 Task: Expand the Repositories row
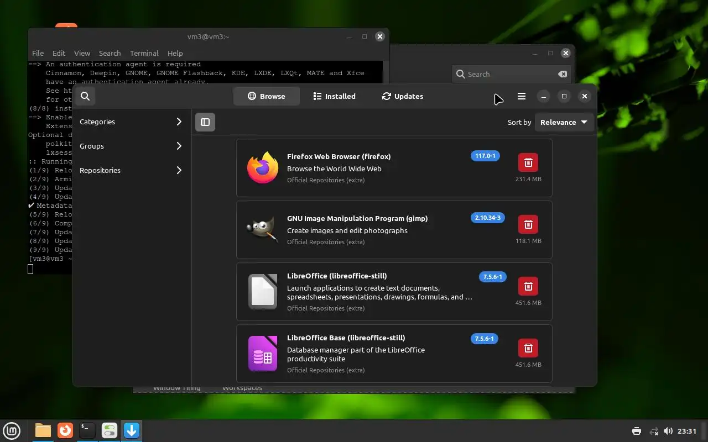point(131,170)
